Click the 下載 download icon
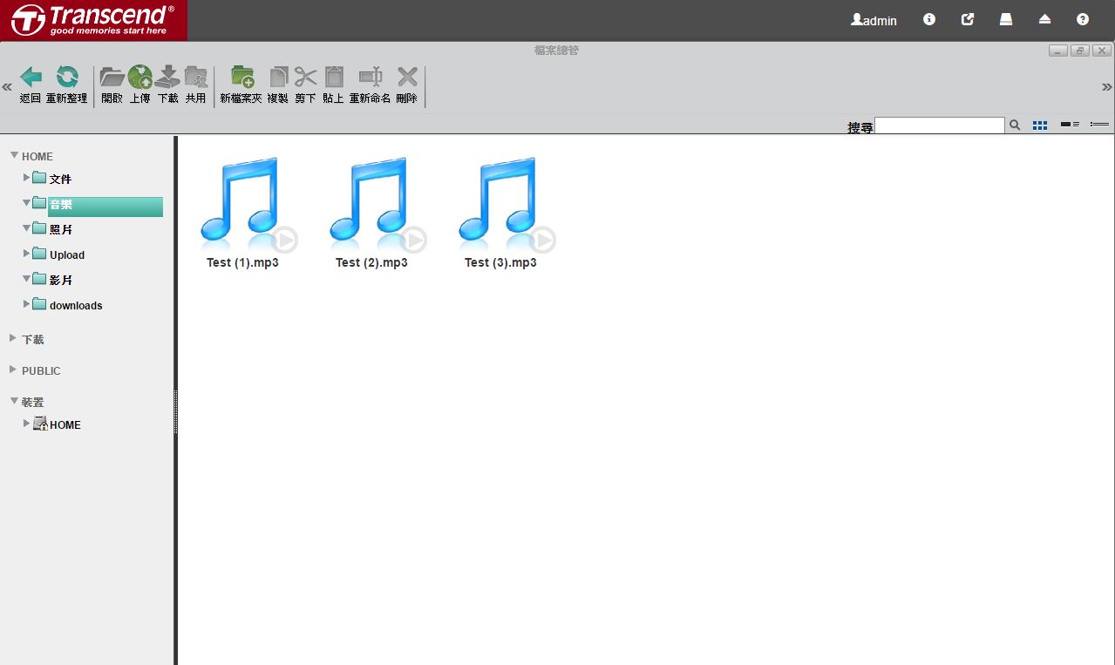The height and width of the screenshot is (665, 1115). (167, 77)
